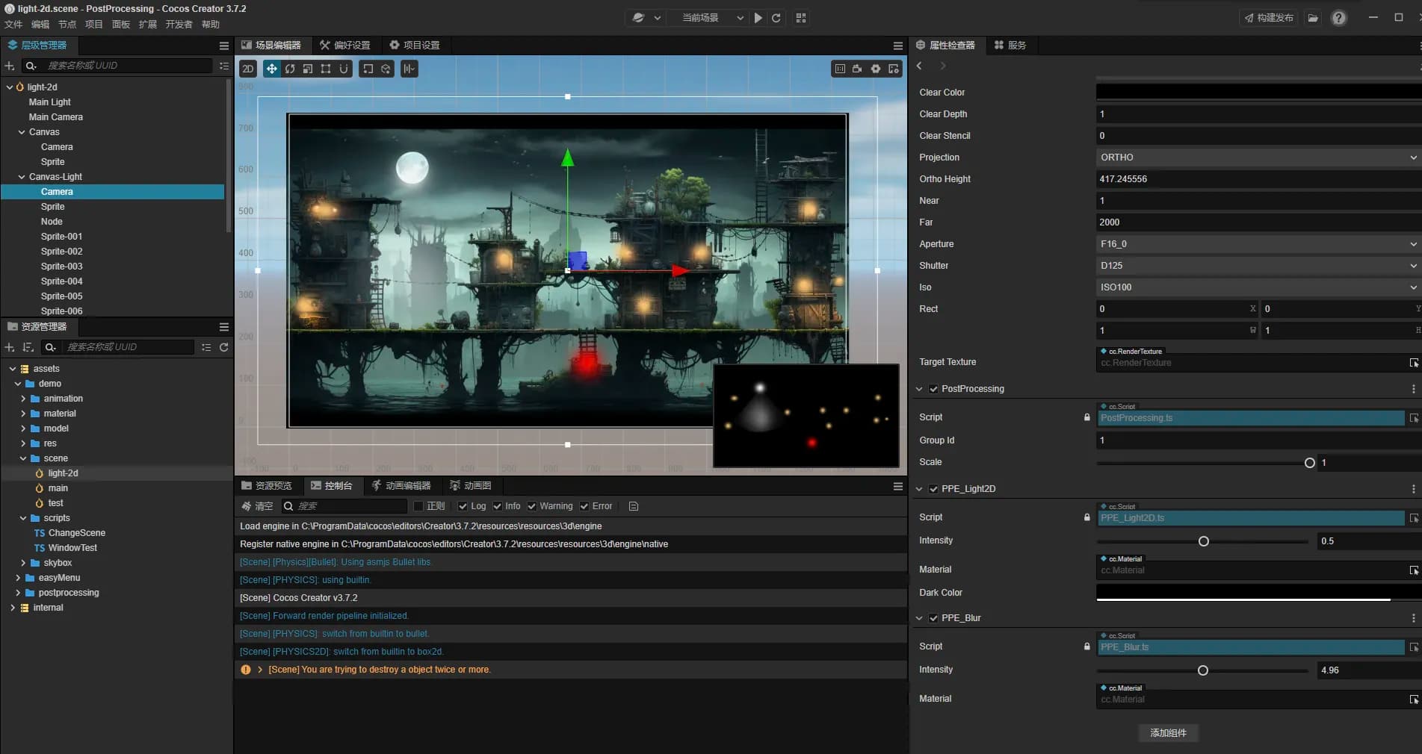Click the Refresh preview icon
The width and height of the screenshot is (1422, 754).
(x=776, y=18)
